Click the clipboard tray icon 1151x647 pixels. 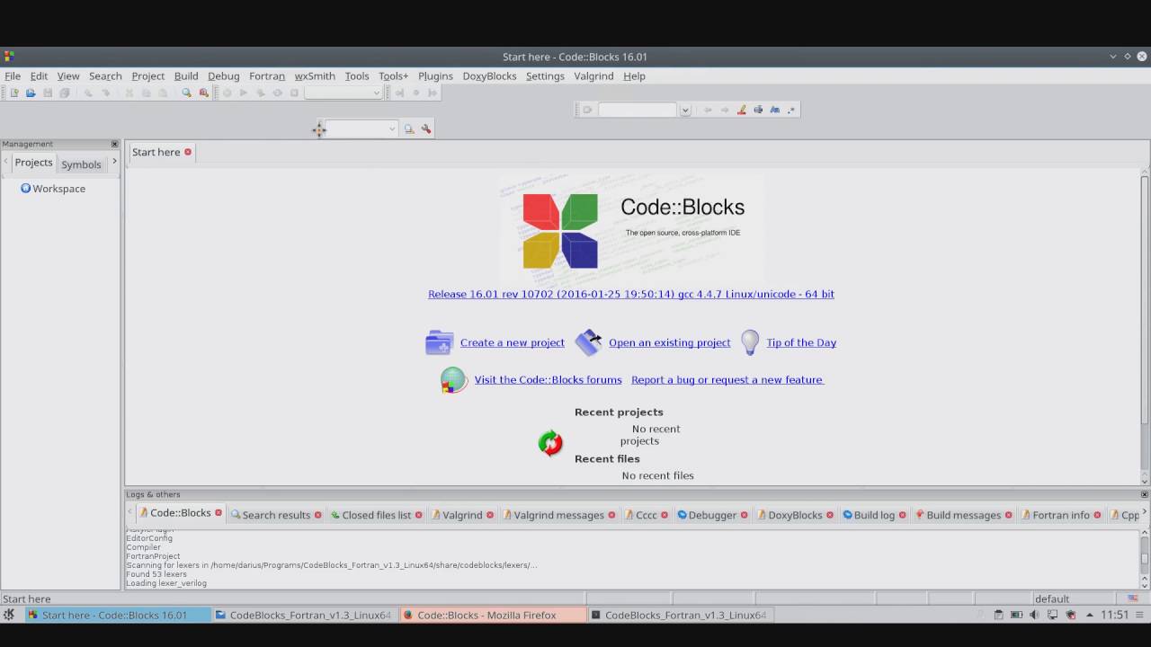tap(998, 616)
